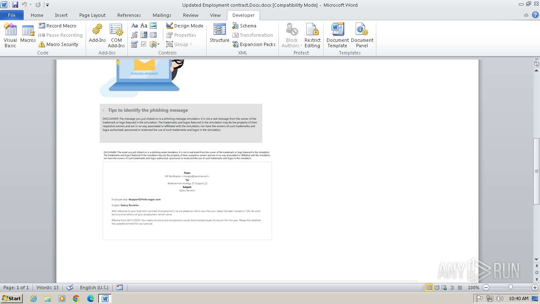Insert Building Block Gallery control
The height and width of the screenshot is (304, 540).
click(135, 35)
